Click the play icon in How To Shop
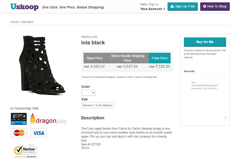Image resolution: width=231 pixels, height=159 pixels. (x=205, y=7)
